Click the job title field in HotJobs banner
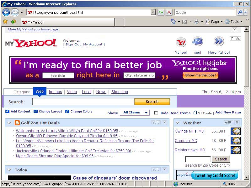251x188 pixels. 58,76
